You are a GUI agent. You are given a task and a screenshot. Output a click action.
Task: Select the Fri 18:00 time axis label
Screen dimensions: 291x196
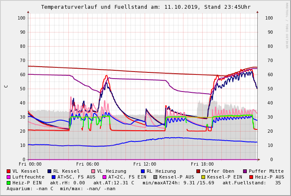tap(202, 164)
